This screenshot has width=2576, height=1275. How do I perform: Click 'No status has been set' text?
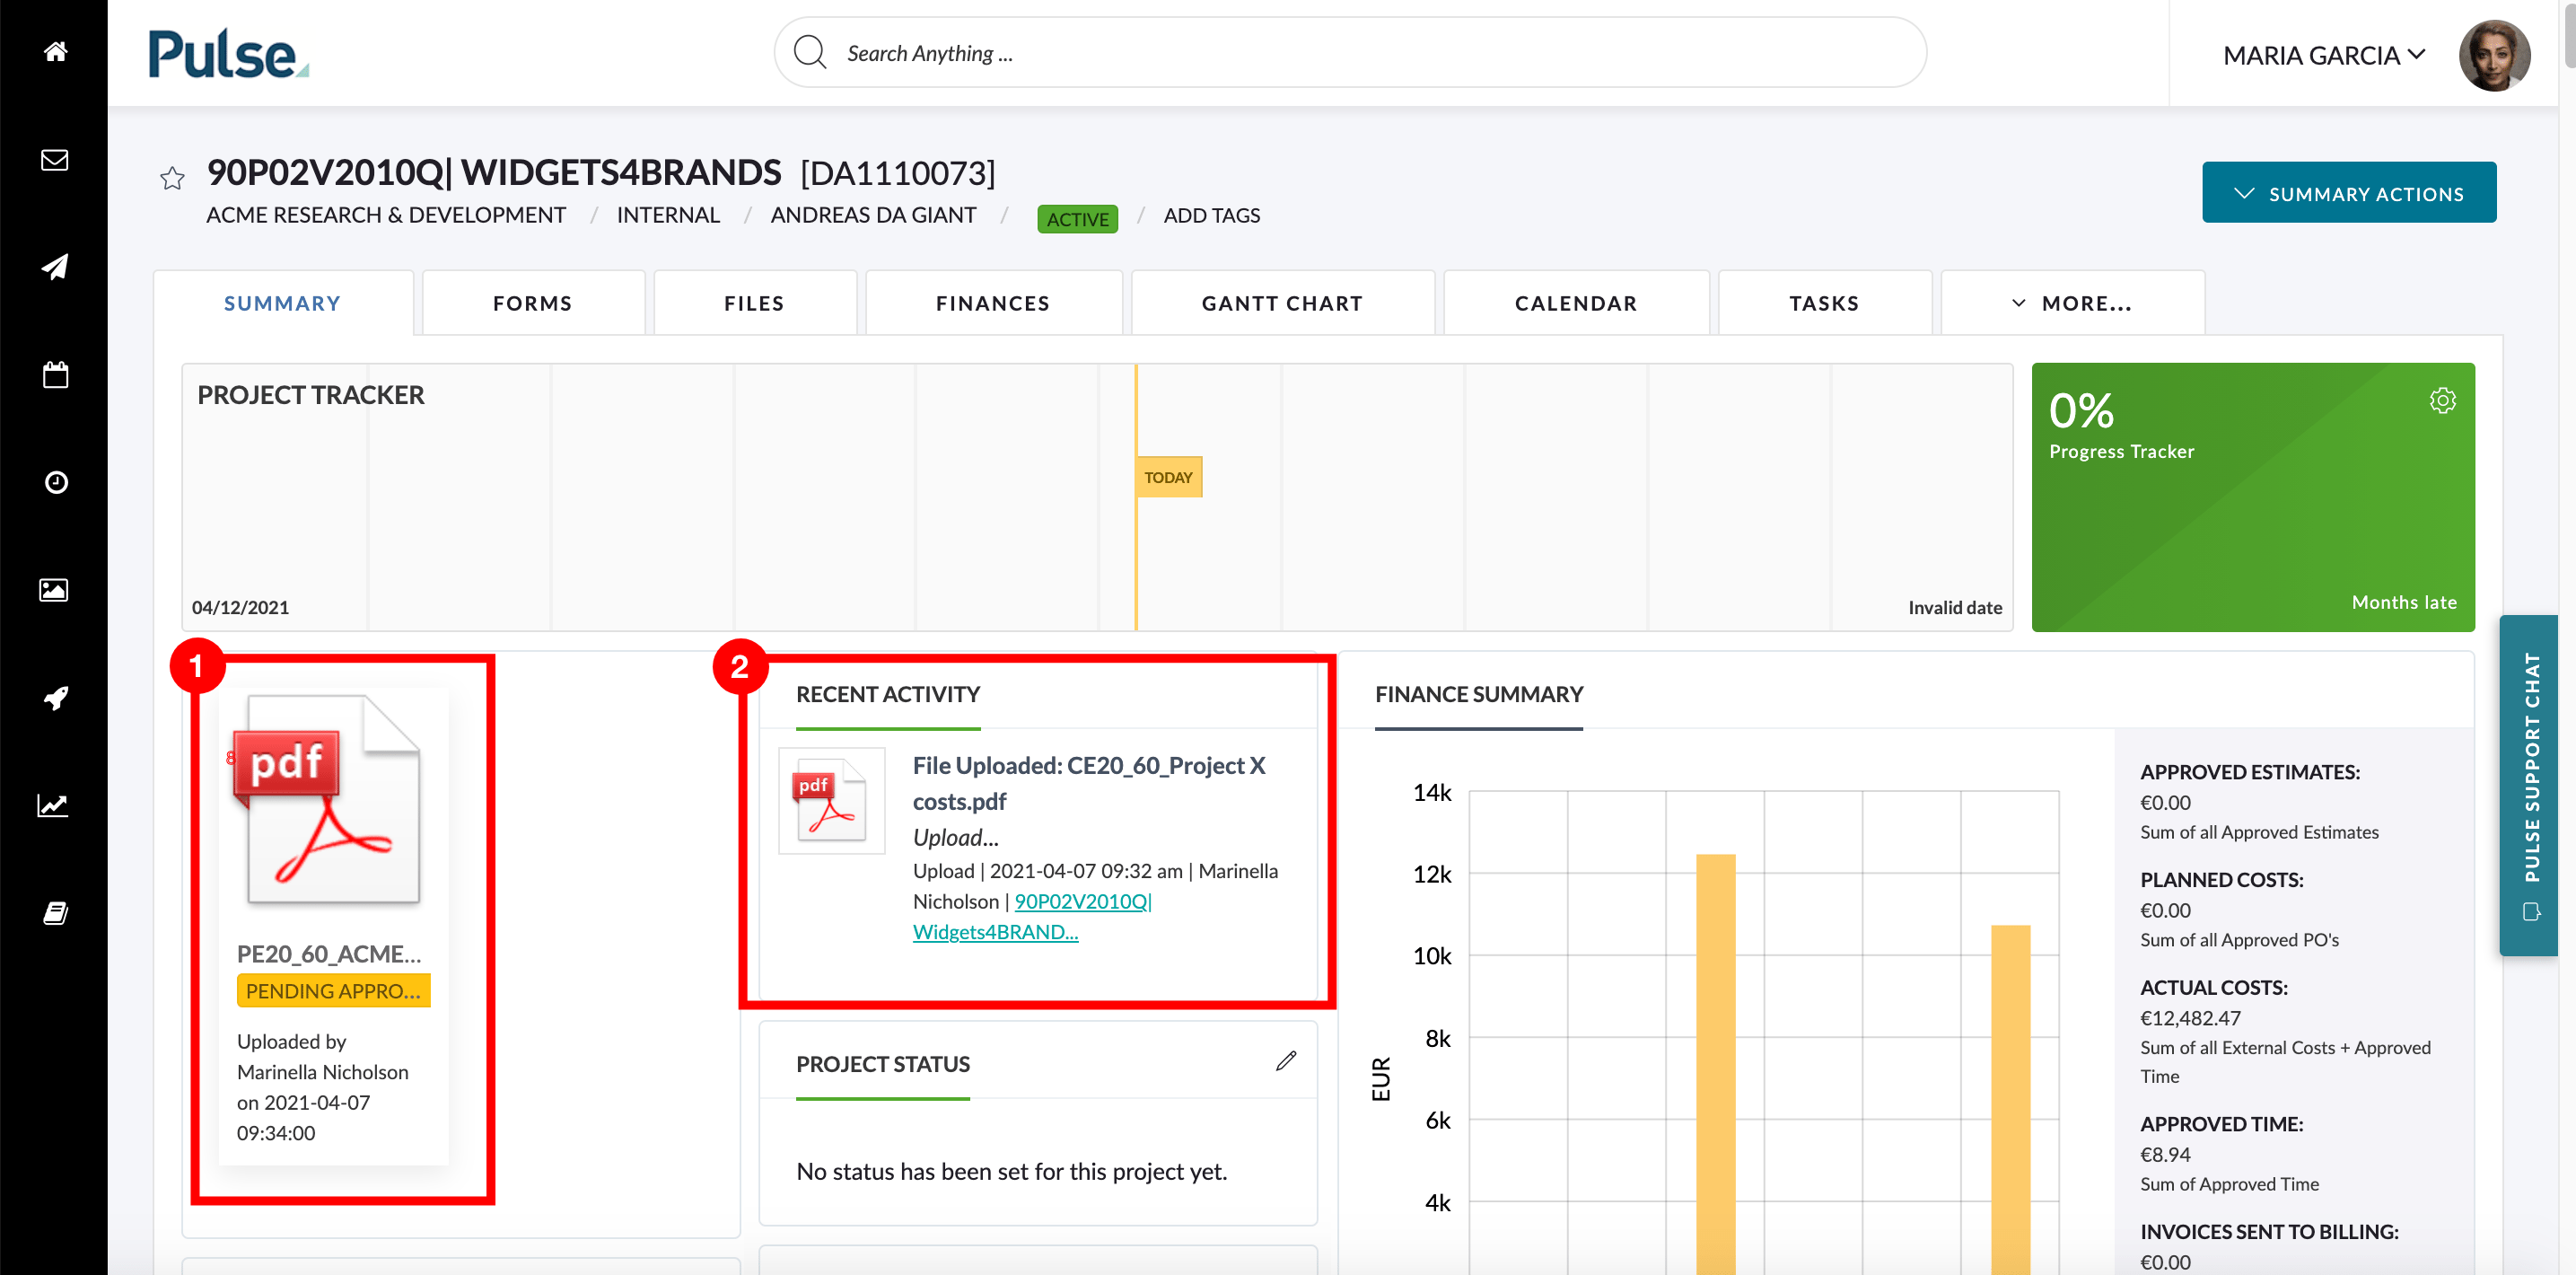tap(1011, 1171)
